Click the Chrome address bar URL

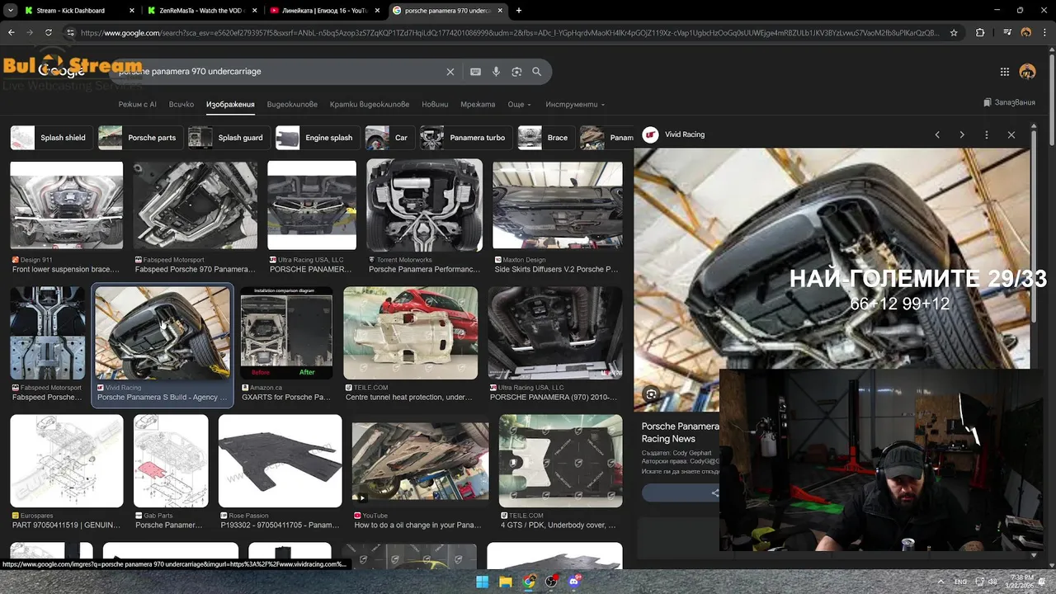(510, 33)
